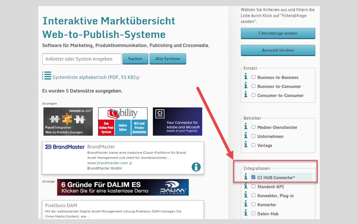The width and height of the screenshot is (358, 224).
Task: Click info icon next to Konnektor, Plug-in
Action: coord(246,195)
